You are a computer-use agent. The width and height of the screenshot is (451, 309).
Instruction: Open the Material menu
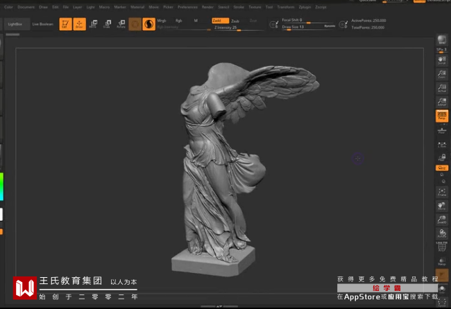(x=137, y=7)
